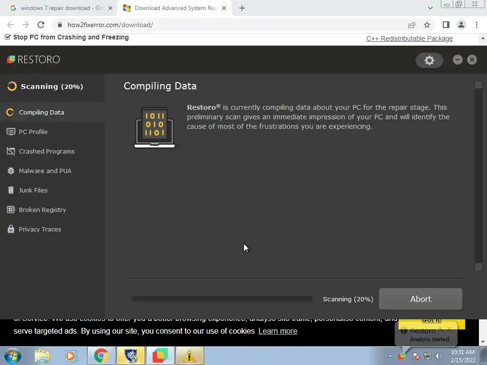Click network tray icon

pyautogui.click(x=428, y=356)
